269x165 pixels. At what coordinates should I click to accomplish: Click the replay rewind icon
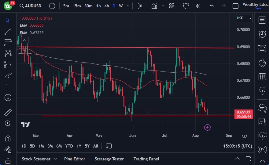pos(198,6)
